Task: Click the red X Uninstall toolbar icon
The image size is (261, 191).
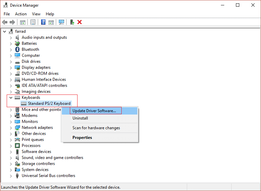Action: [80, 22]
